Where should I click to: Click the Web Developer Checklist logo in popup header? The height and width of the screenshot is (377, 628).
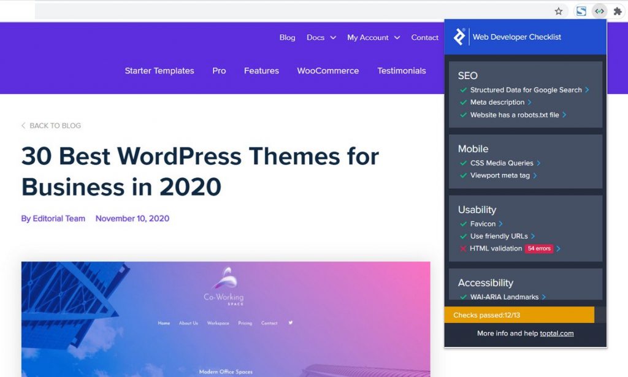pyautogui.click(x=461, y=37)
